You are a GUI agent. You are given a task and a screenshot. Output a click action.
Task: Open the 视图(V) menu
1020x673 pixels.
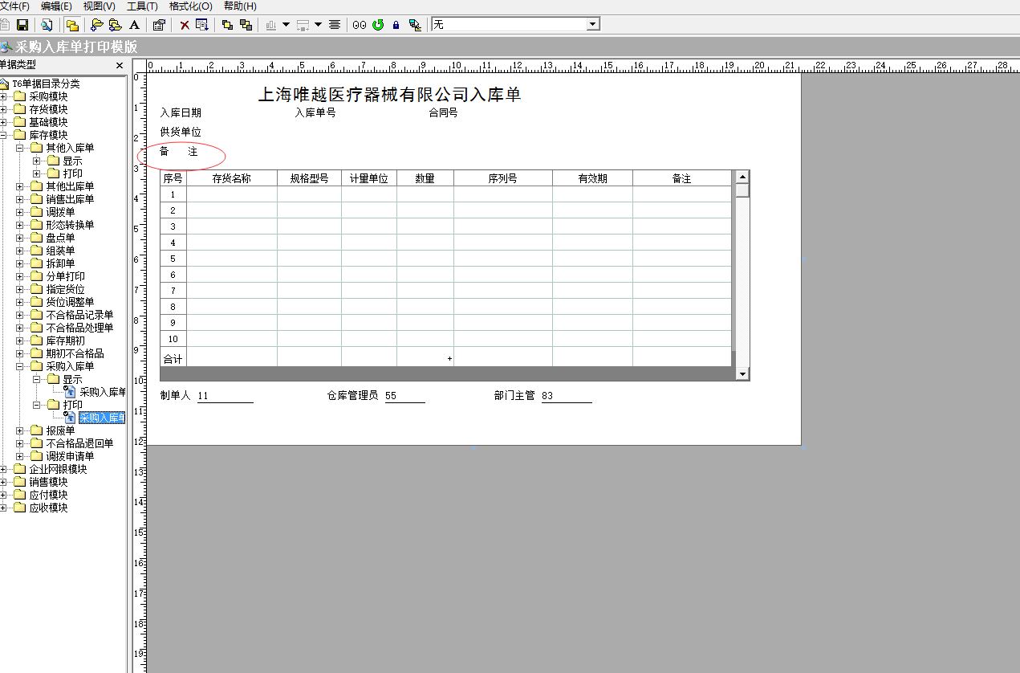(99, 6)
